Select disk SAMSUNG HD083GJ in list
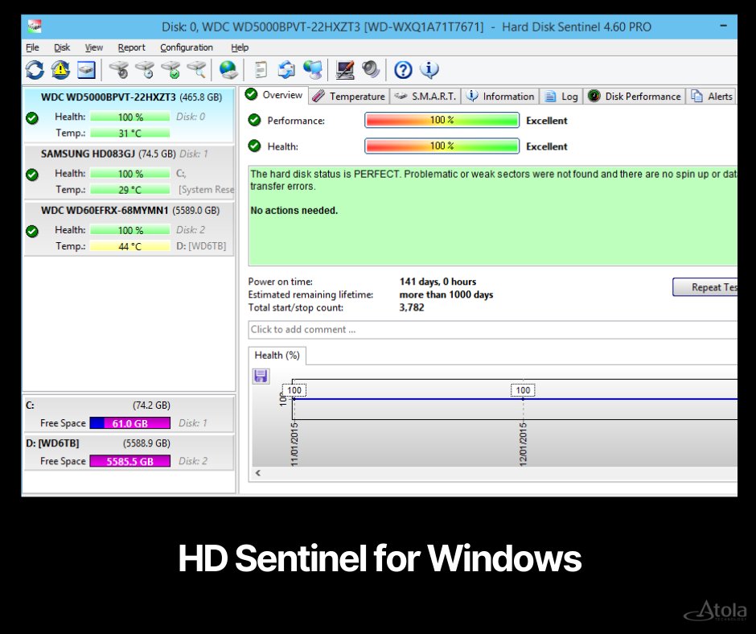Viewport: 756px width, 634px height. [x=129, y=172]
